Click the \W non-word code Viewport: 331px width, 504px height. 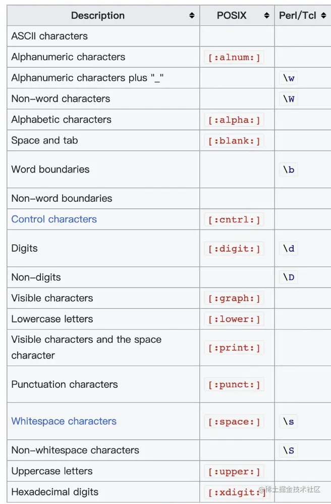288,99
